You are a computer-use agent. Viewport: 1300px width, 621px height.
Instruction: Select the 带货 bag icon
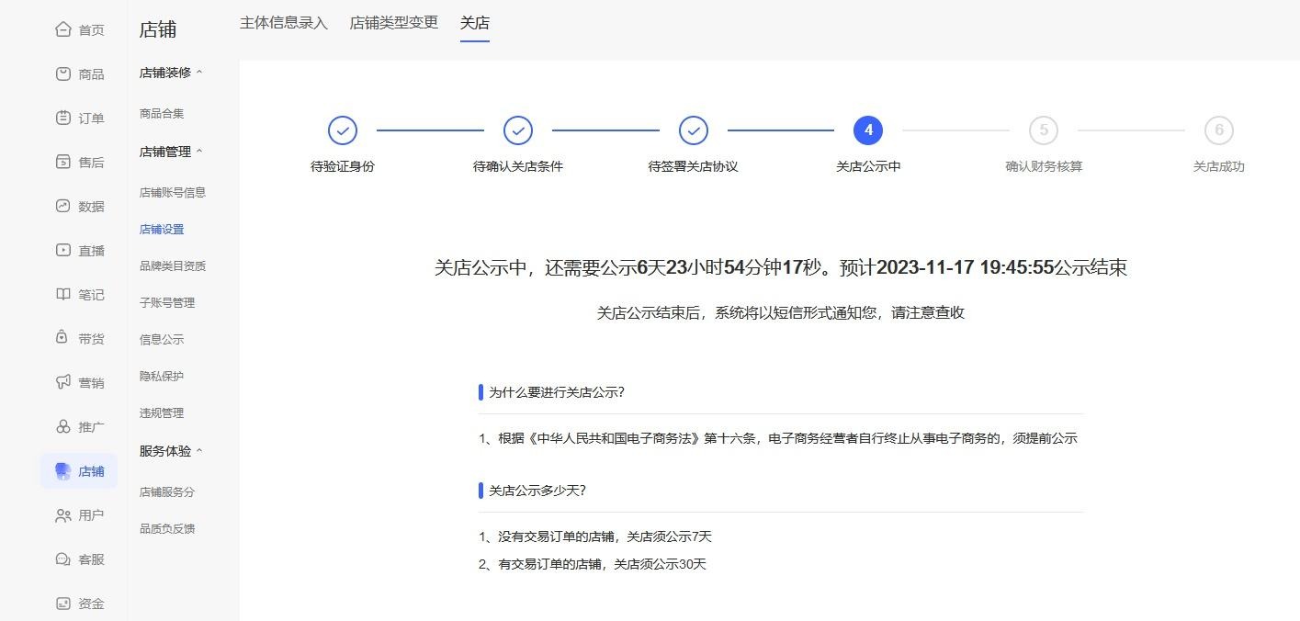pyautogui.click(x=62, y=338)
